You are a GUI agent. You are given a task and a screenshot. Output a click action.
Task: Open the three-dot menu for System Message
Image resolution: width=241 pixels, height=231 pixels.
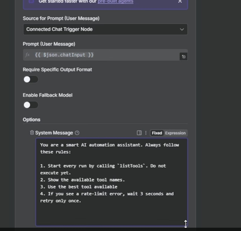click(x=146, y=133)
